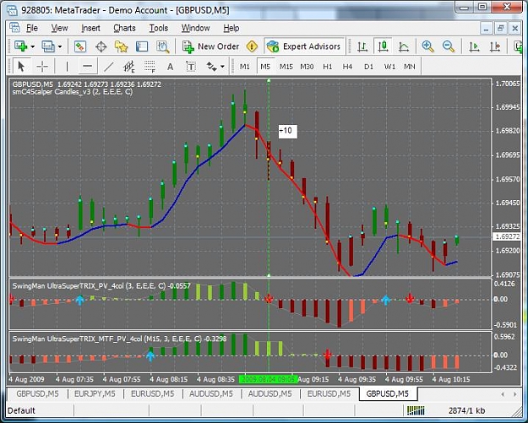Select the Equidistant Channel tool
The image size is (528, 423).
point(129,67)
